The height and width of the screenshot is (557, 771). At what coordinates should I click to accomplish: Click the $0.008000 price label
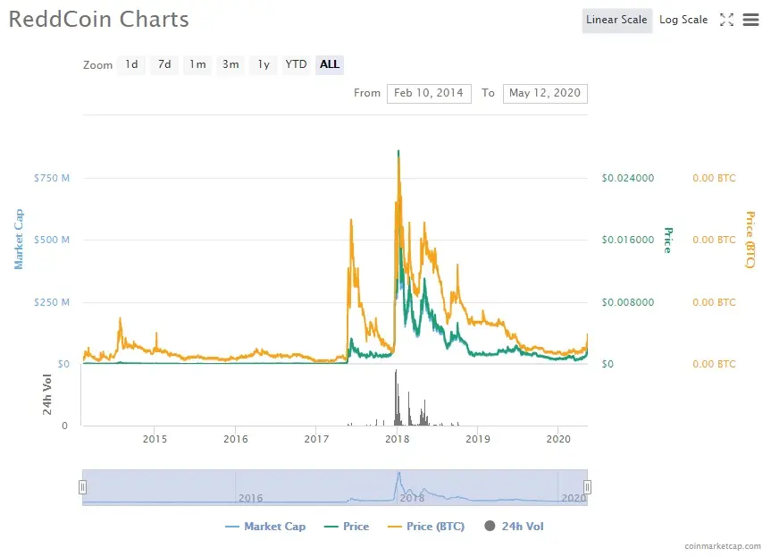(628, 302)
